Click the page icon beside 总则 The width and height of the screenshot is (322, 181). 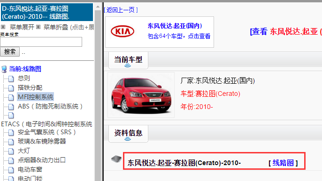point(11,79)
